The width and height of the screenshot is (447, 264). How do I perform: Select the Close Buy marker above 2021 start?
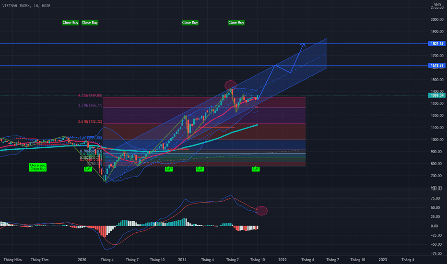click(x=190, y=23)
